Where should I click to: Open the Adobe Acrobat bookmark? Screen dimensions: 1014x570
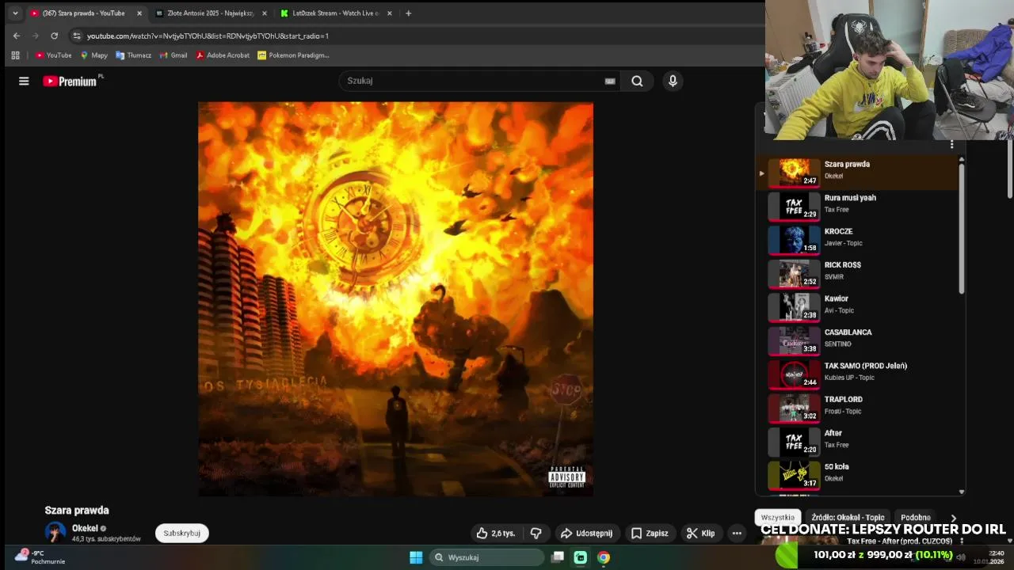point(223,55)
